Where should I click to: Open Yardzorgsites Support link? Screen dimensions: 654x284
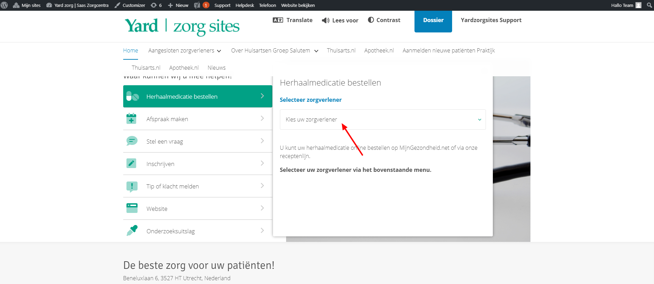(491, 20)
